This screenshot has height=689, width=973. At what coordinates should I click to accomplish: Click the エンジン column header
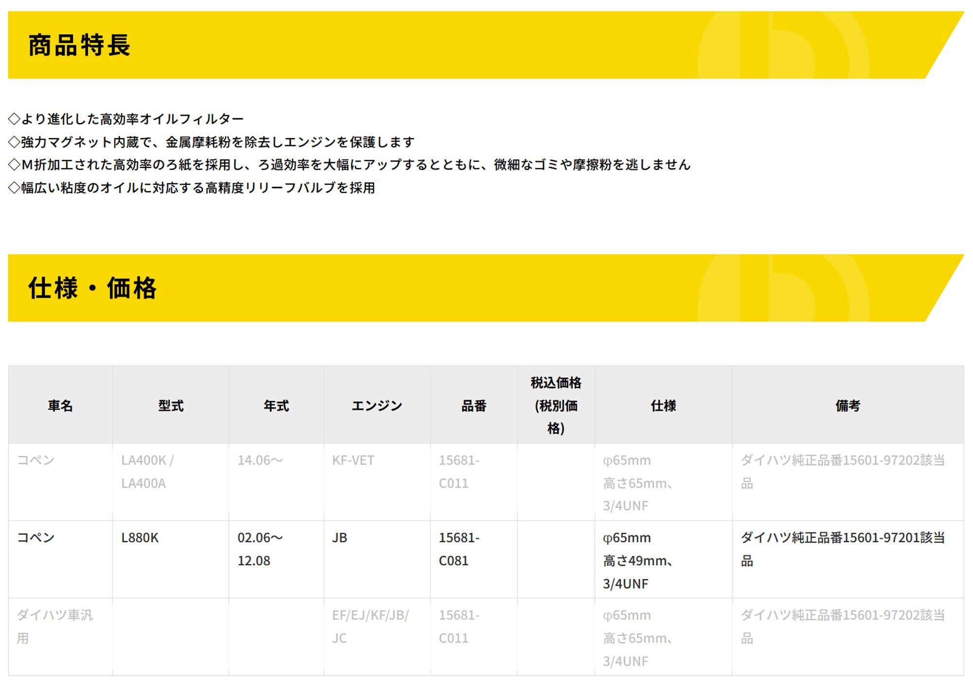point(377,405)
